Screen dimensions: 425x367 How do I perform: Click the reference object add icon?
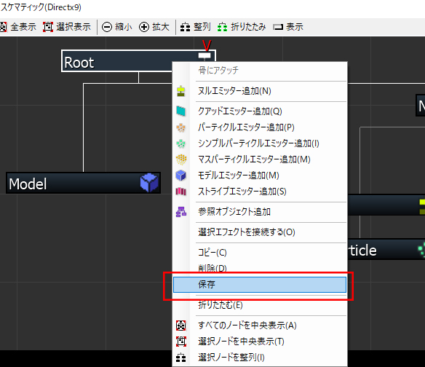[x=181, y=212]
